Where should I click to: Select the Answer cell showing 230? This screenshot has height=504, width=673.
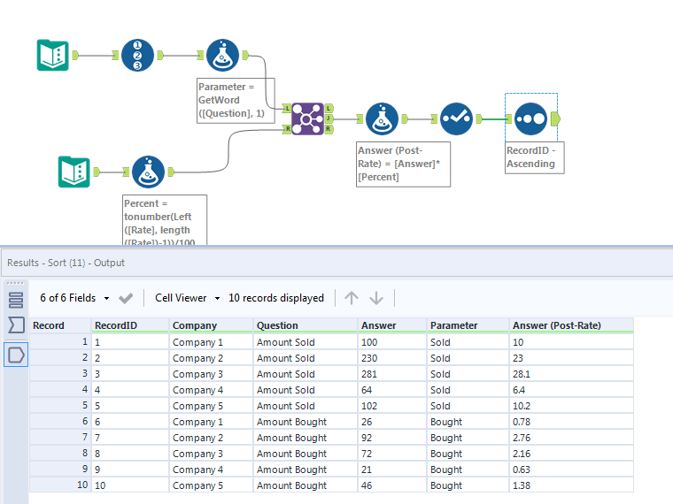[392, 358]
